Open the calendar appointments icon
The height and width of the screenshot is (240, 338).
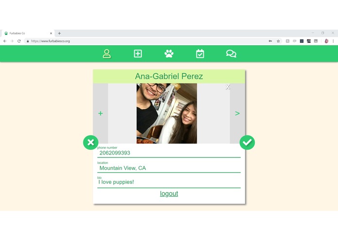point(200,53)
